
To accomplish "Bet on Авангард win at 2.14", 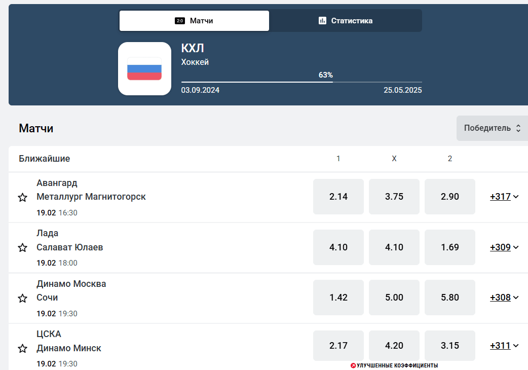I will [338, 197].
